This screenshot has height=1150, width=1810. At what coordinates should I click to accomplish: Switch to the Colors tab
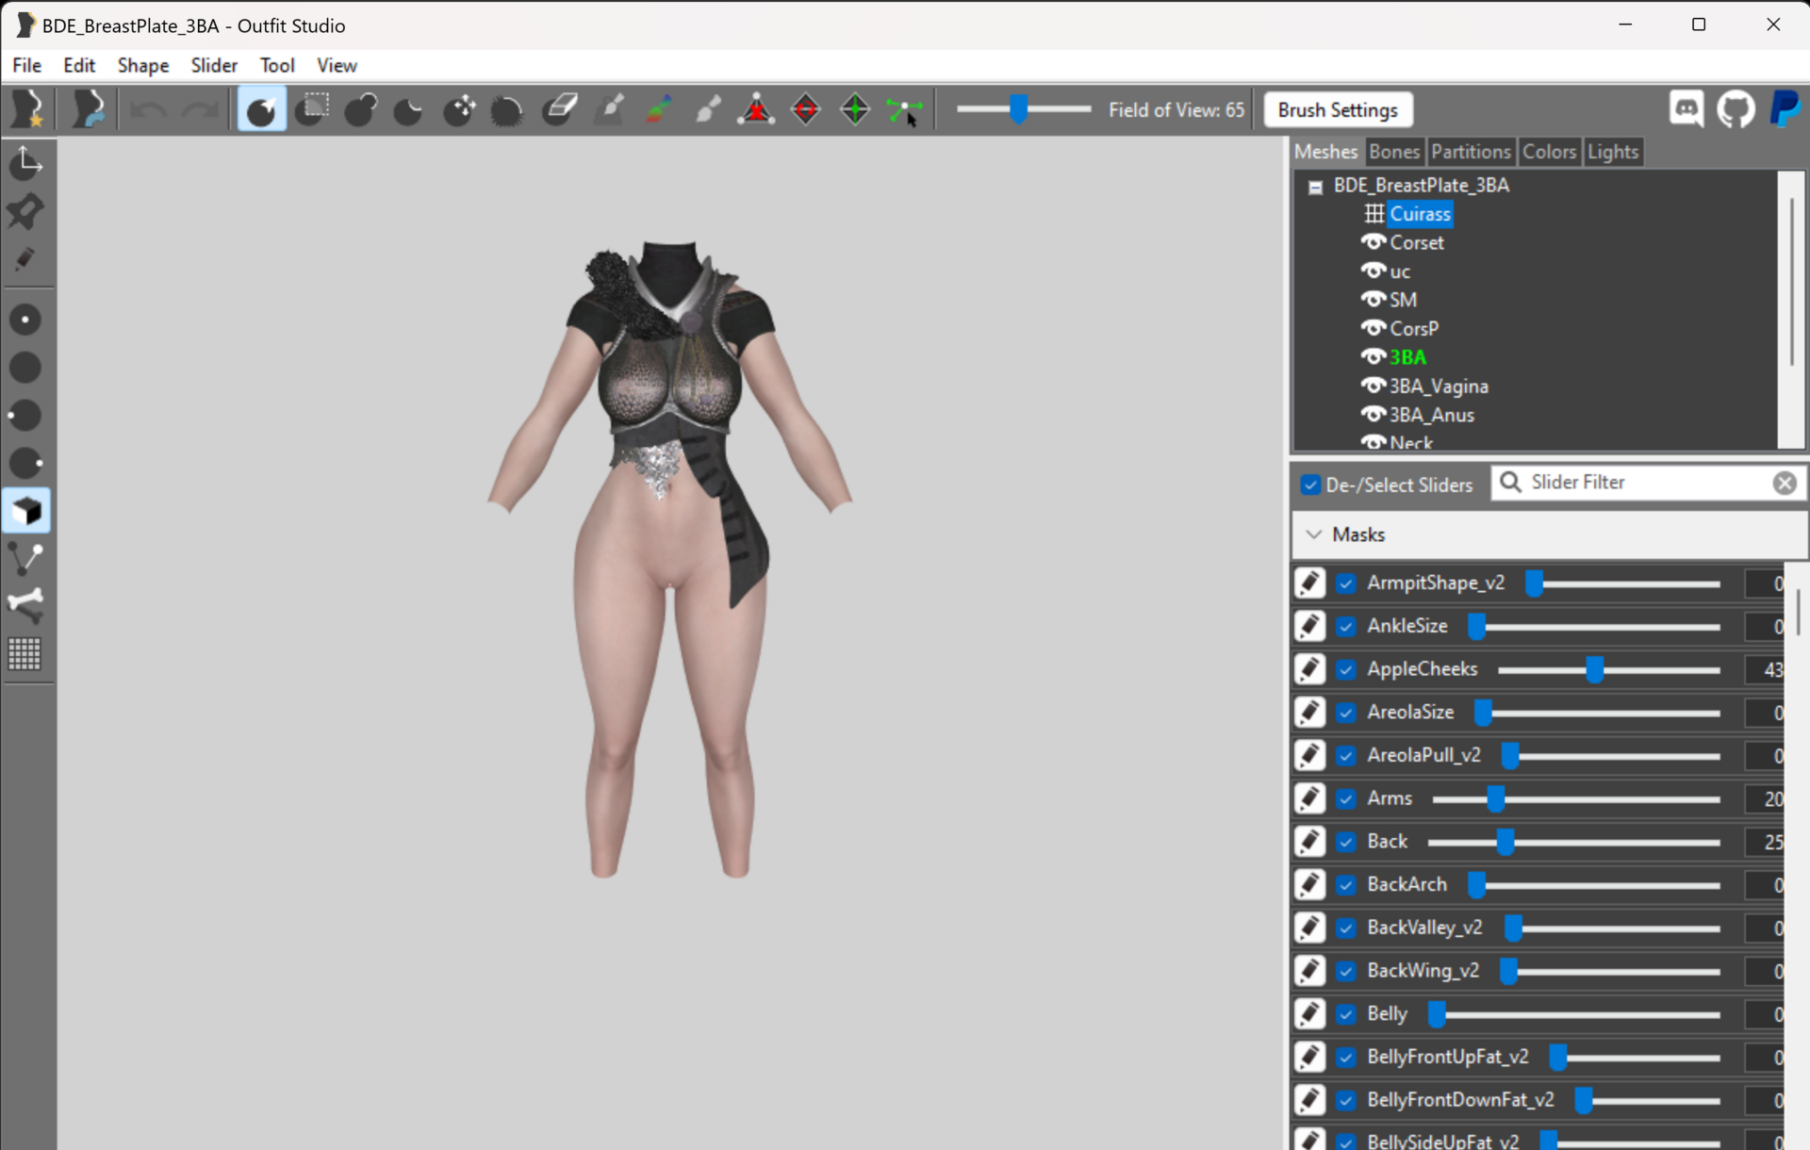1549,152
